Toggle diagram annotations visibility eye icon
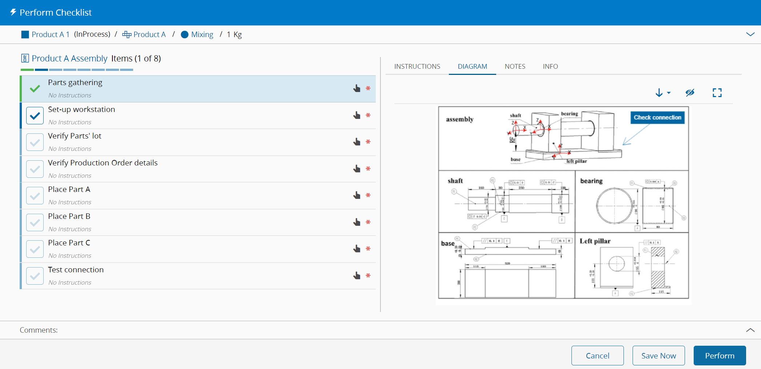 click(690, 93)
